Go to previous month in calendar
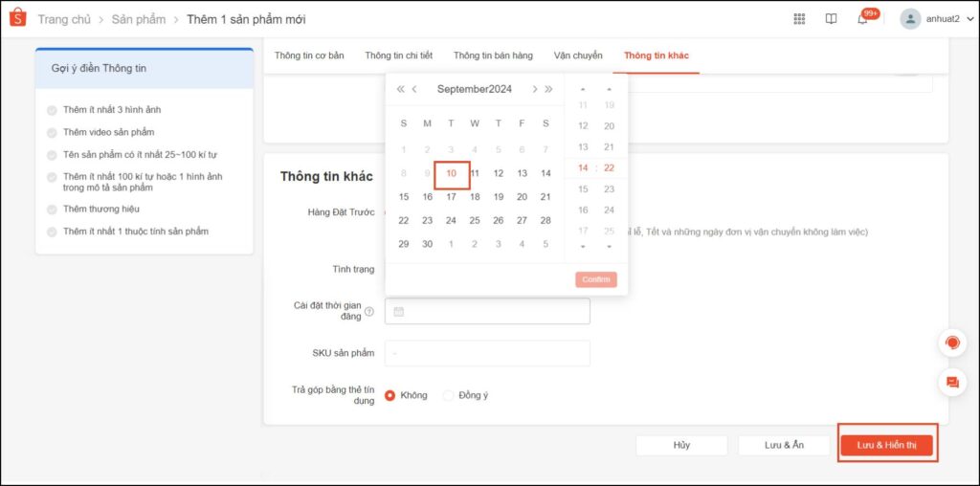This screenshot has width=980, height=486. click(x=414, y=89)
